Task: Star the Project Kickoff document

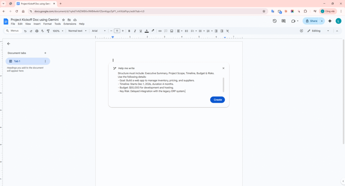Action: [63, 20]
